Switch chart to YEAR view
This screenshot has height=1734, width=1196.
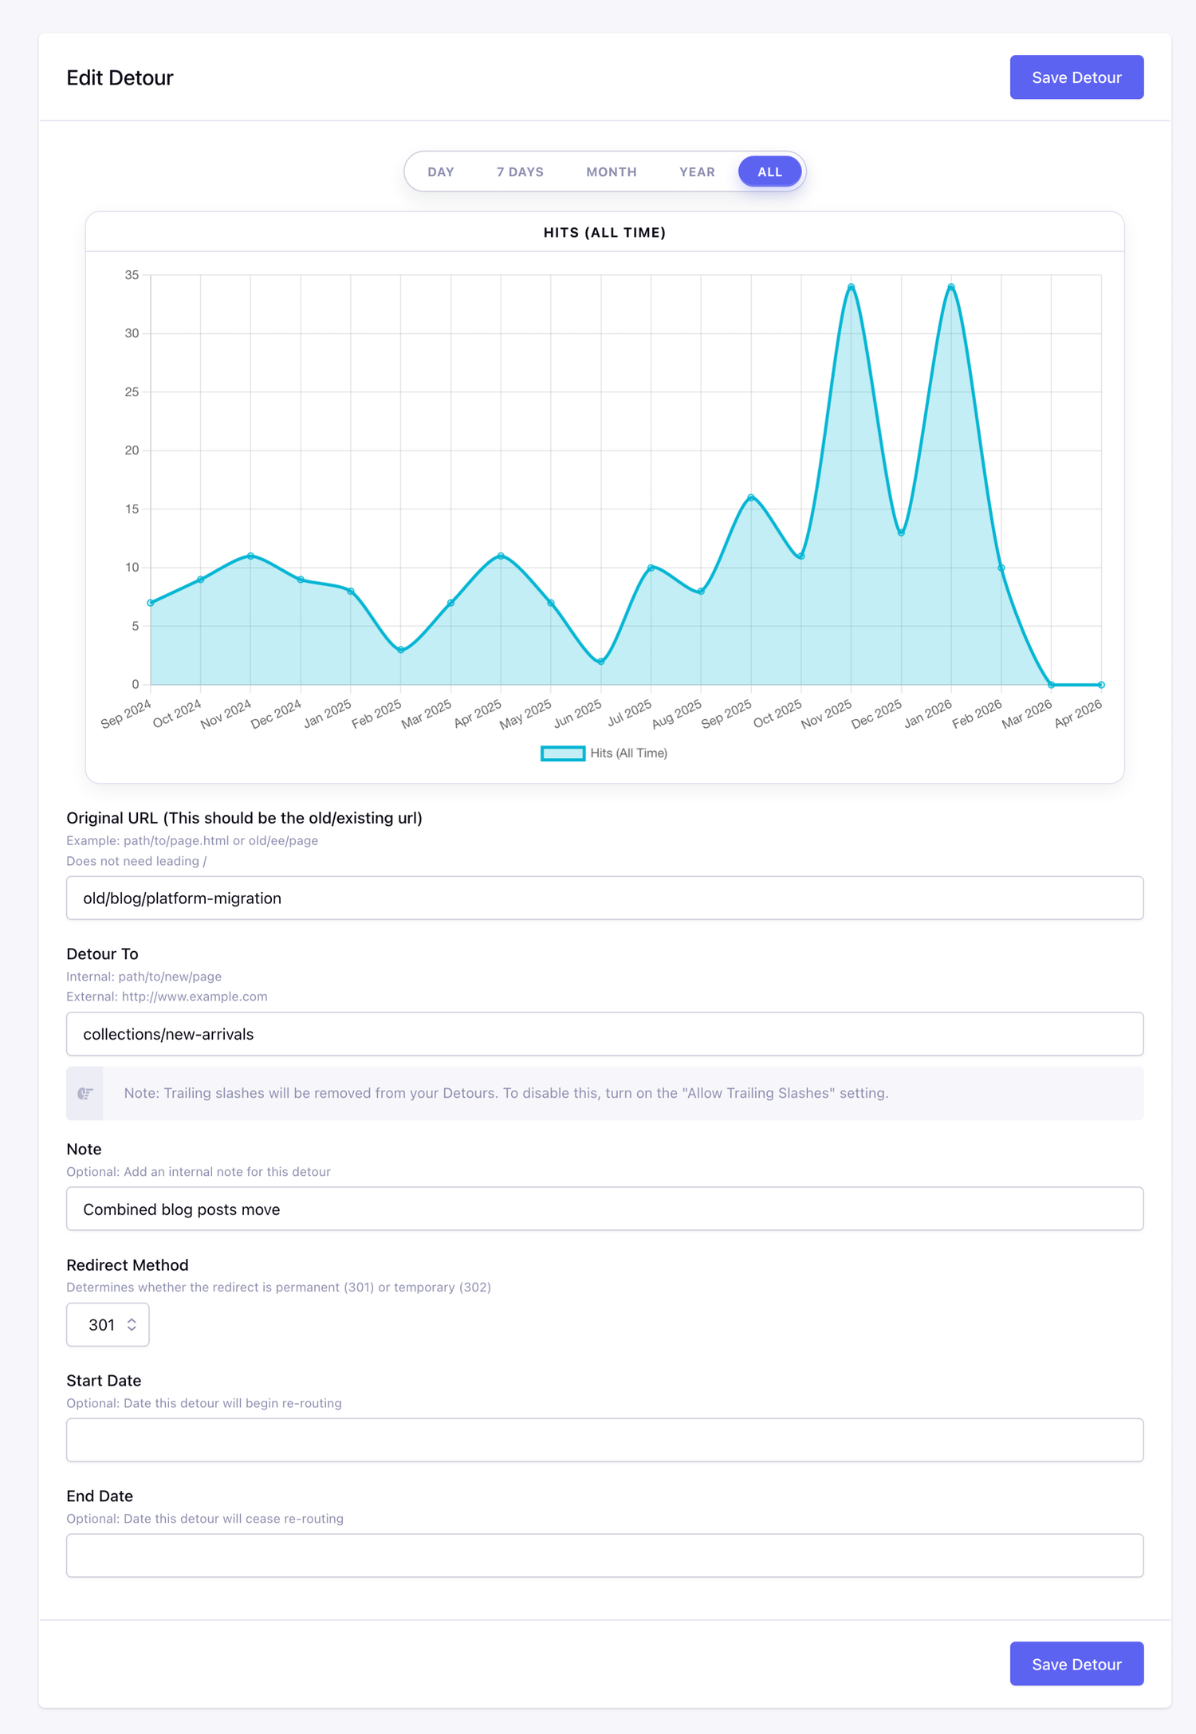696,172
